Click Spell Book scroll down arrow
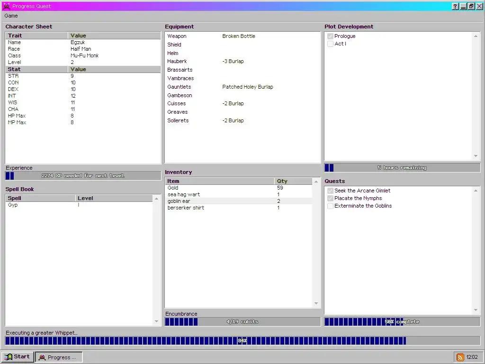 pos(156,321)
